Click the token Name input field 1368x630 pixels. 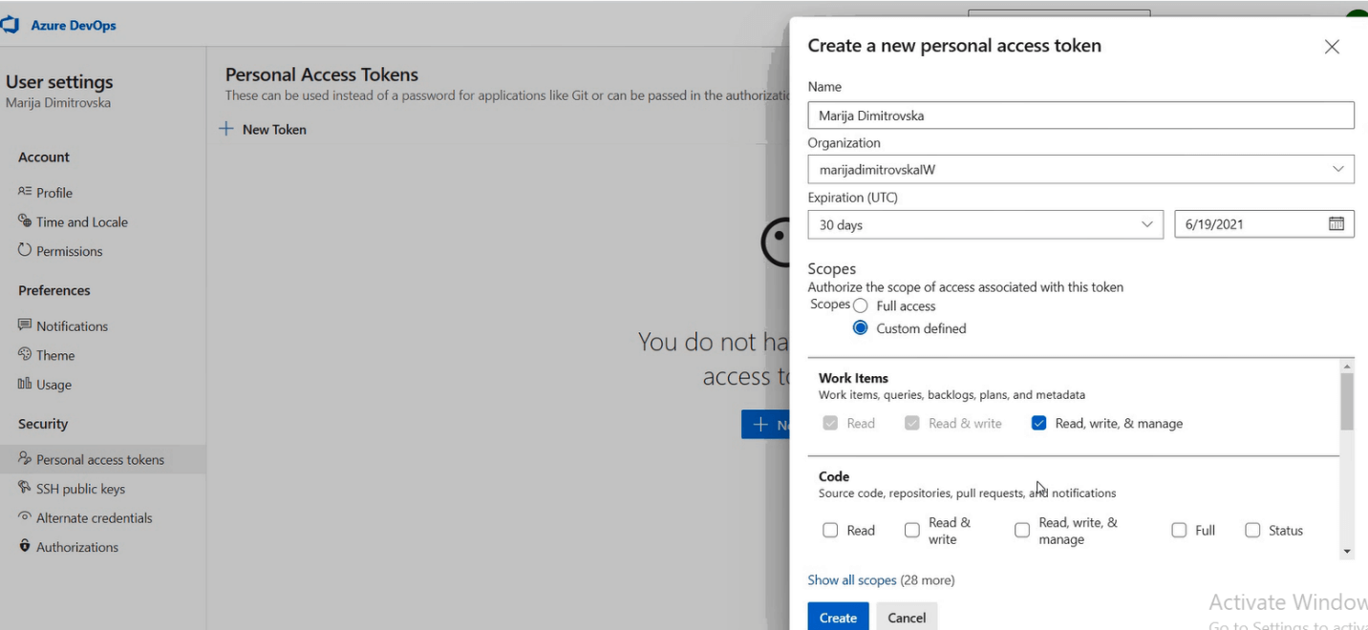click(1080, 115)
